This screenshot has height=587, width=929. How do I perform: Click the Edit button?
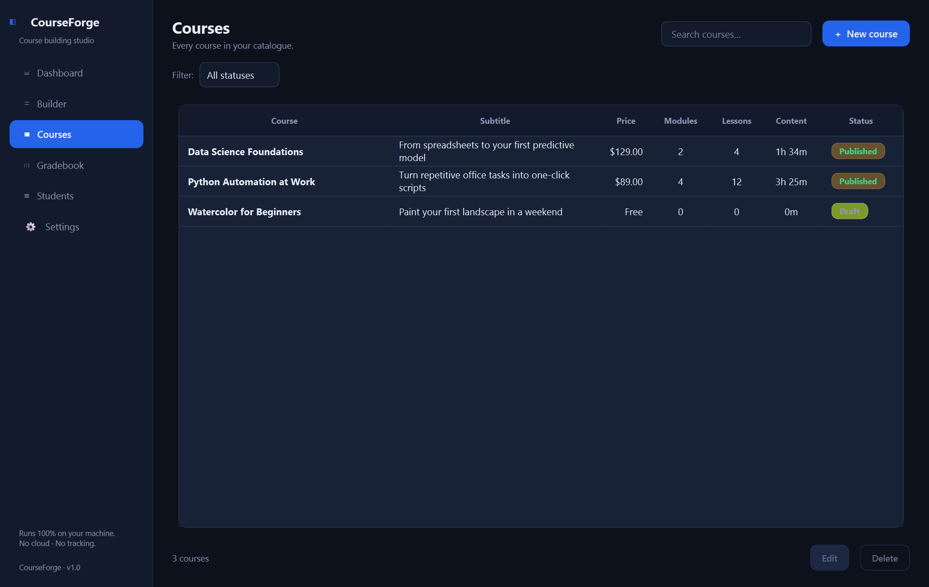tap(829, 558)
